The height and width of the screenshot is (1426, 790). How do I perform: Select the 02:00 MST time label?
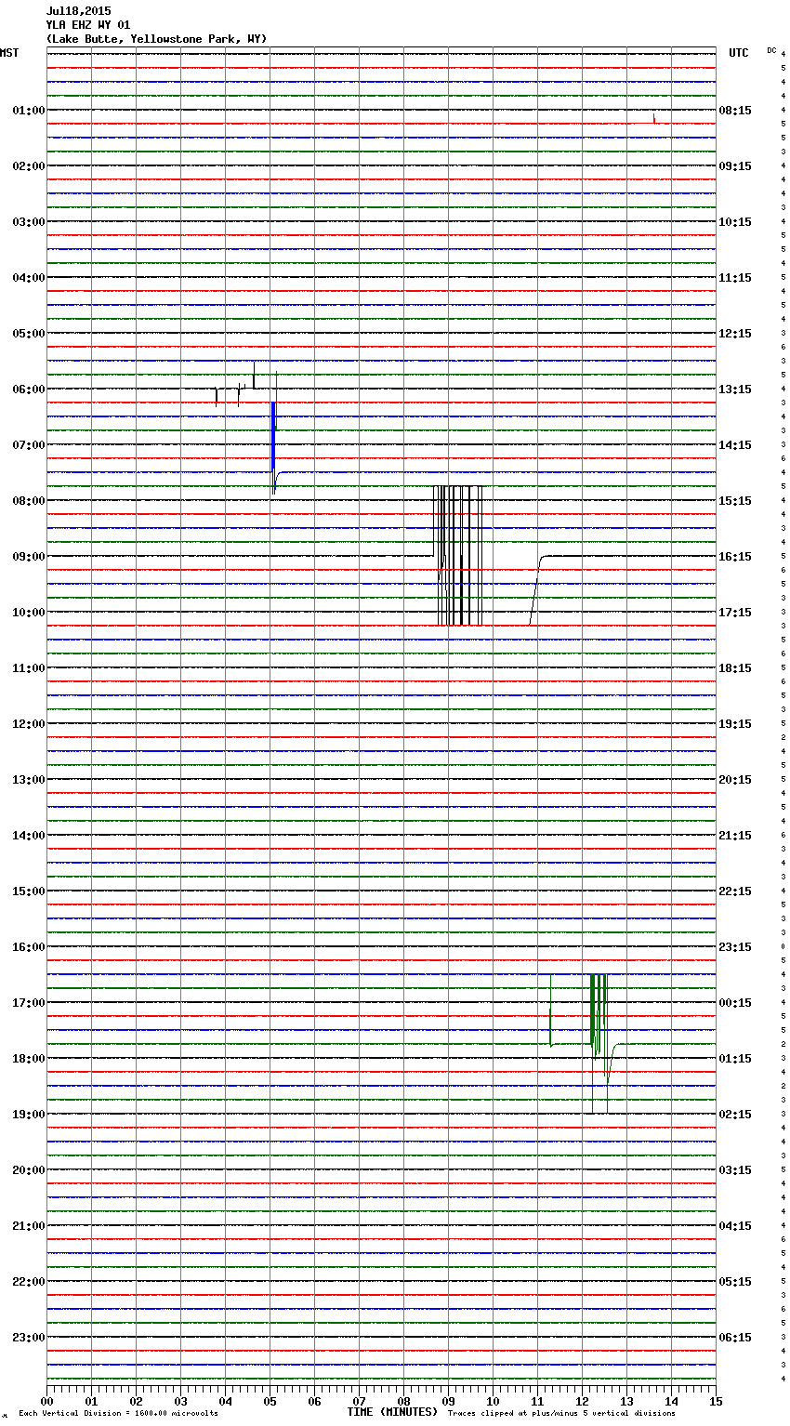click(x=28, y=166)
